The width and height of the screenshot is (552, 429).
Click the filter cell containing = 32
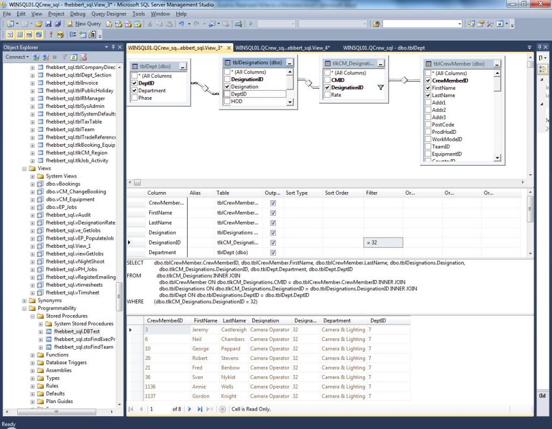pos(383,242)
